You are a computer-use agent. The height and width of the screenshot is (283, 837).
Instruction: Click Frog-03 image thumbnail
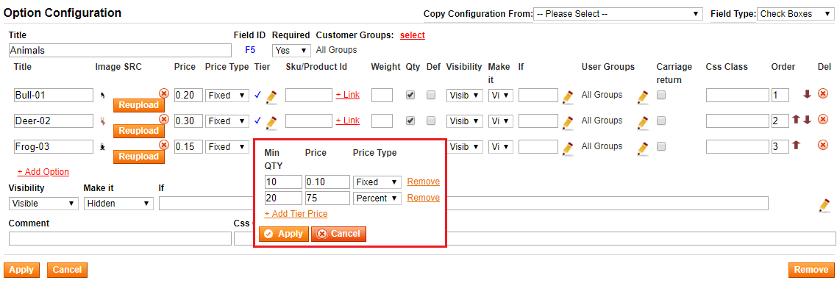click(x=102, y=146)
